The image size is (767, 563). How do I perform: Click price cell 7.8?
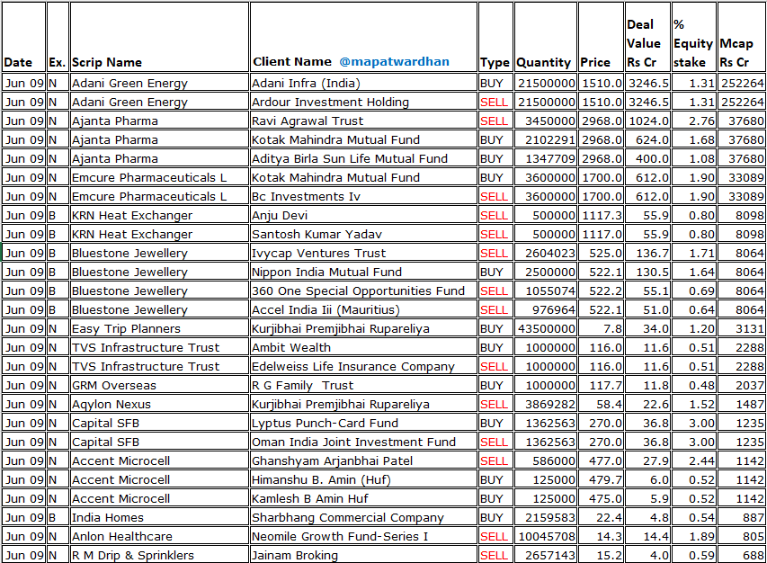(602, 328)
